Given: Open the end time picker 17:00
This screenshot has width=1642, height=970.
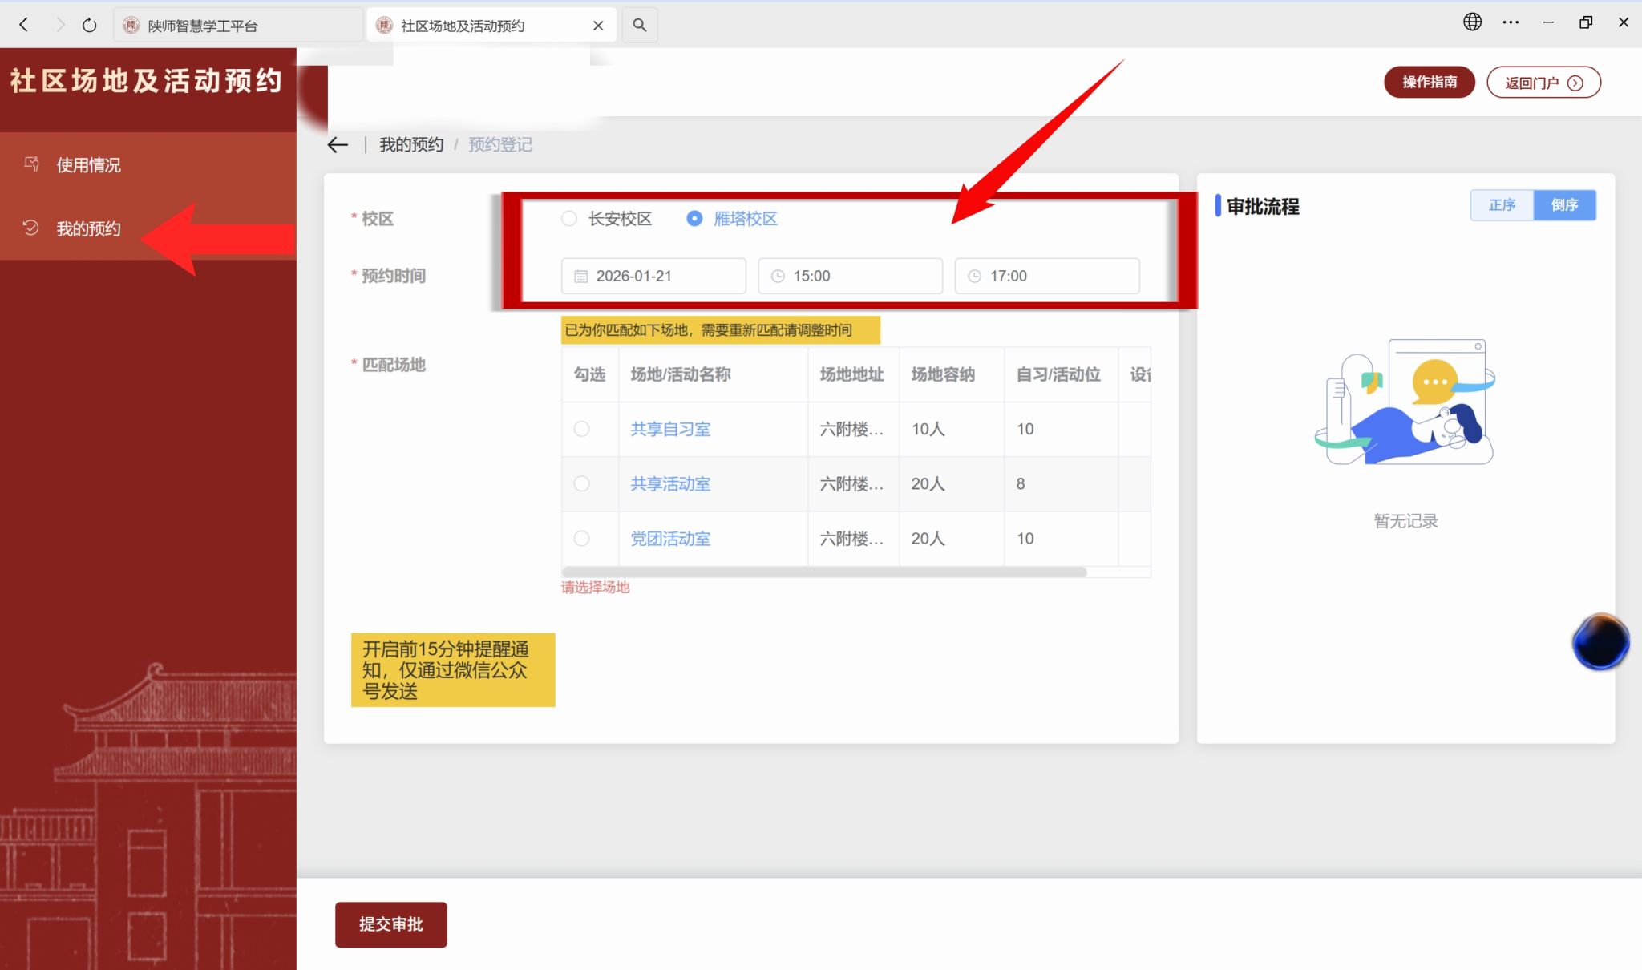Looking at the screenshot, I should [x=1046, y=276].
